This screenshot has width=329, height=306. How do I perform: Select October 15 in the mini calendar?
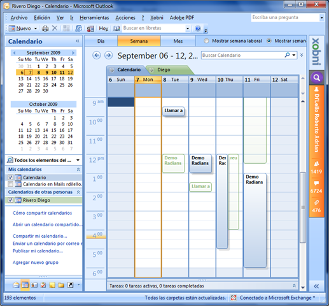click(54, 130)
